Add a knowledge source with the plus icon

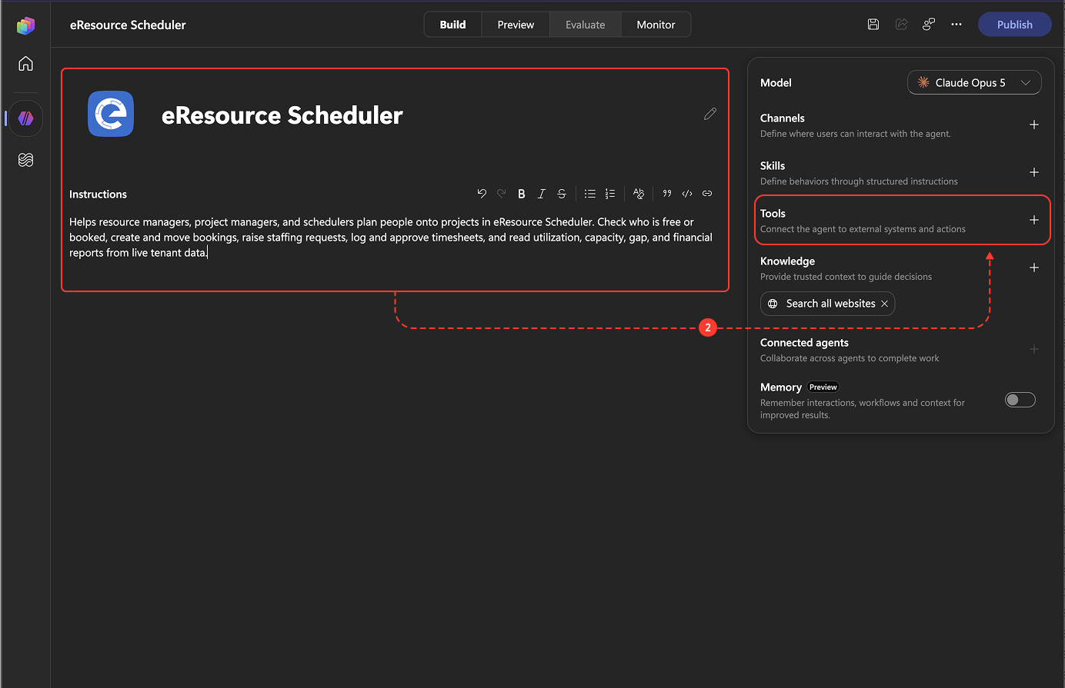tap(1034, 268)
